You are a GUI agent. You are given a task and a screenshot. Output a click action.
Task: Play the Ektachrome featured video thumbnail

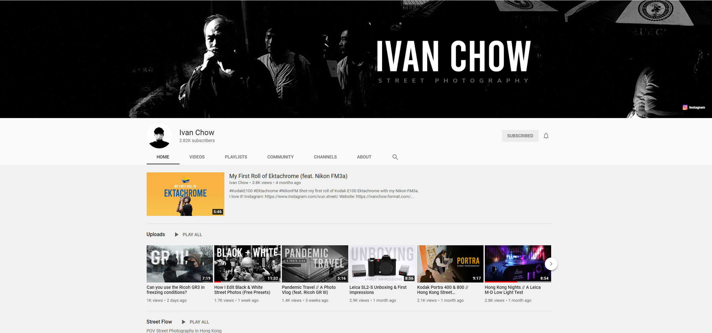pyautogui.click(x=186, y=194)
